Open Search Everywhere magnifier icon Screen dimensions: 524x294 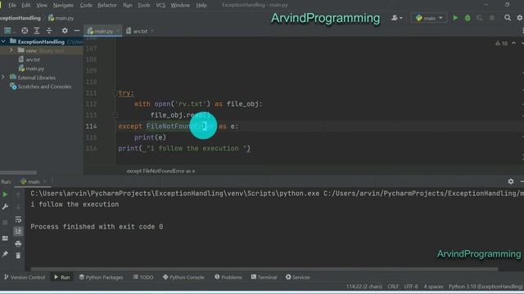tap(508, 18)
